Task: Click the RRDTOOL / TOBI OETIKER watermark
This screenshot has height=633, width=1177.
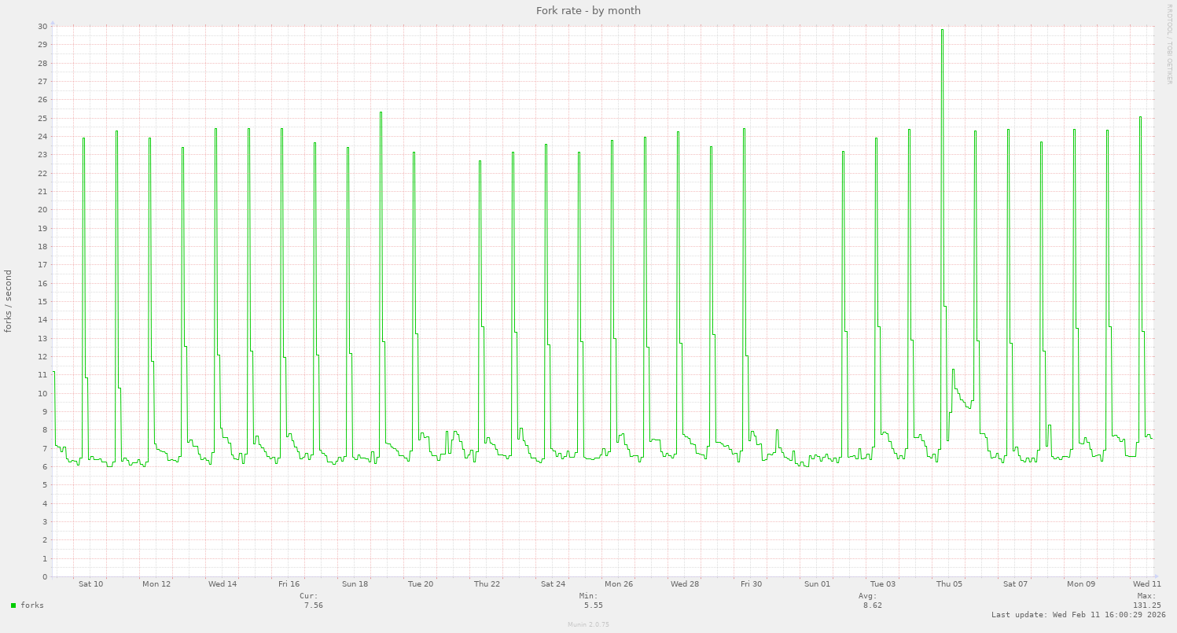Action: click(x=1170, y=42)
